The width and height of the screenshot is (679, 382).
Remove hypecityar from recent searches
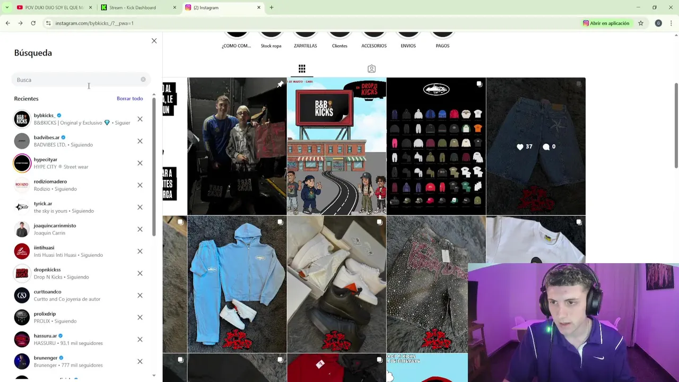(x=140, y=163)
